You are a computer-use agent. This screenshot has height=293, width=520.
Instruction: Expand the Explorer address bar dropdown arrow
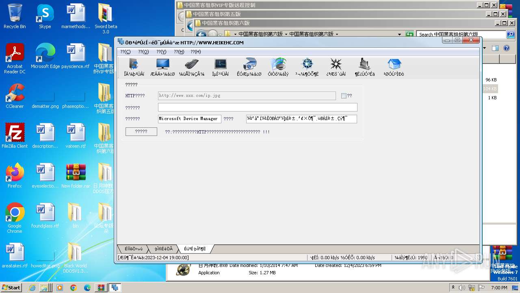(399, 34)
